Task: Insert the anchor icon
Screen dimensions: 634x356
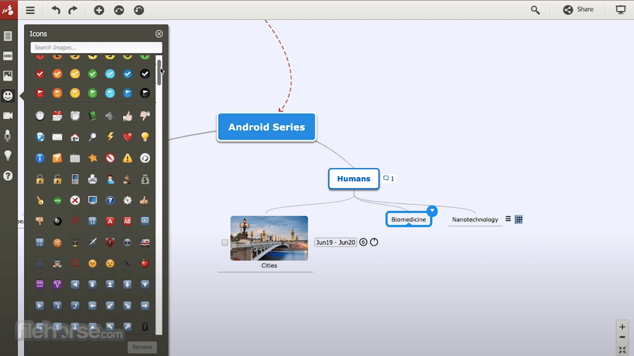Action: [40, 263]
